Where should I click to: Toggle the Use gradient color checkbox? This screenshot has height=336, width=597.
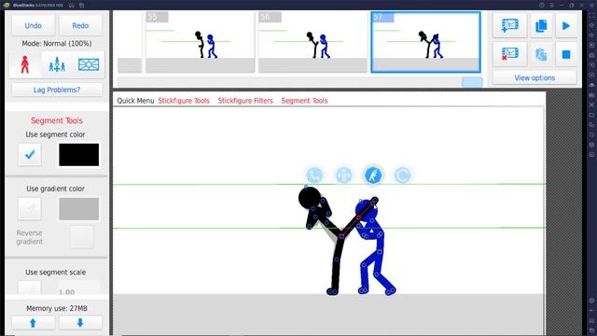click(30, 208)
